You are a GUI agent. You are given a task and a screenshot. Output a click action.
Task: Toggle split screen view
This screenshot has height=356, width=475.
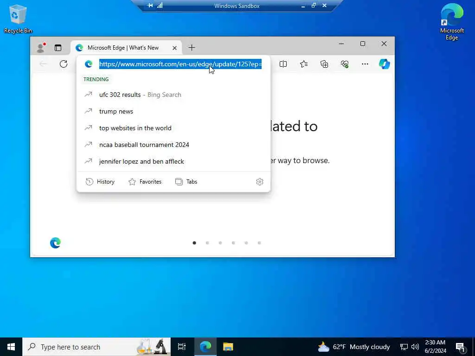tap(283, 64)
